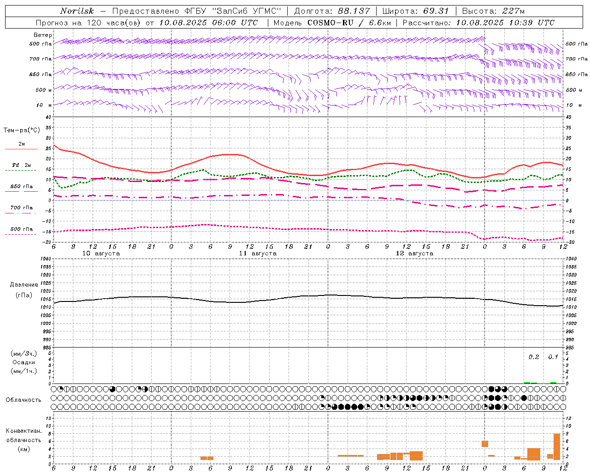Click the 'Рассчитано: 10.08.2025 10:39 UTC' timestamp
Screen dimensions: 590x472
(478, 23)
